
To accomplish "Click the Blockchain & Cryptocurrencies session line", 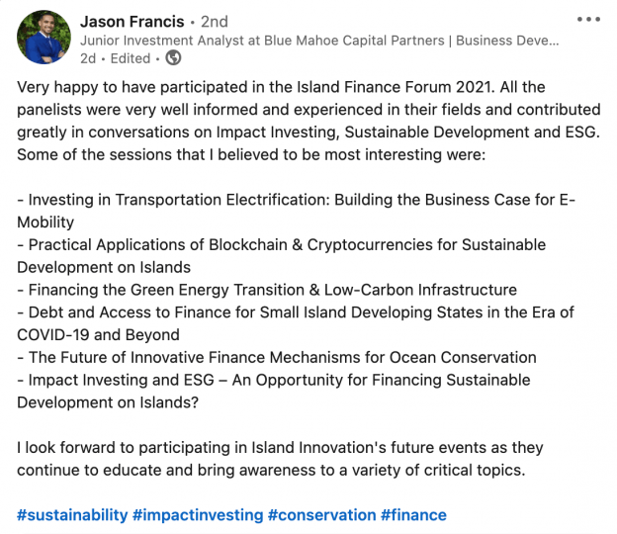I will click(282, 256).
